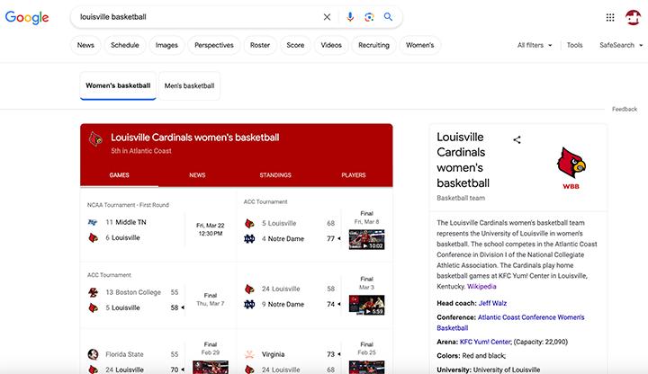
Task: Click 'NCAA Tournament · First Round' label
Action: 128,205
